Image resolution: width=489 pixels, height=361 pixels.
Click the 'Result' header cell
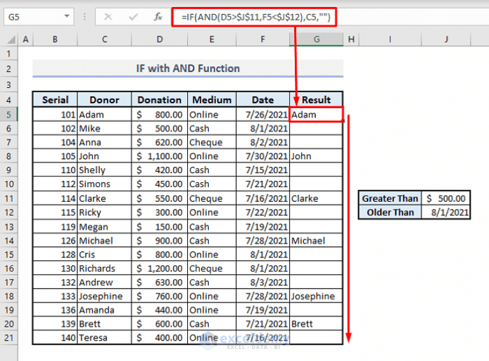point(316,100)
